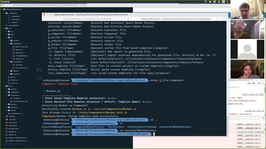
Task: Open normalize.less:9 source link
Action: click(x=254, y=111)
